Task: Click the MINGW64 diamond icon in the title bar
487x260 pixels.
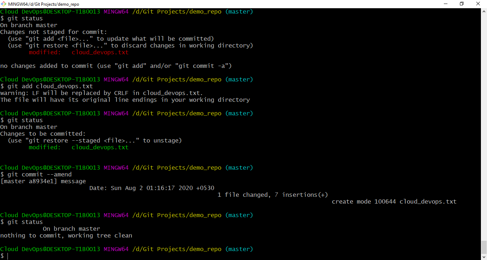Action: tap(4, 4)
